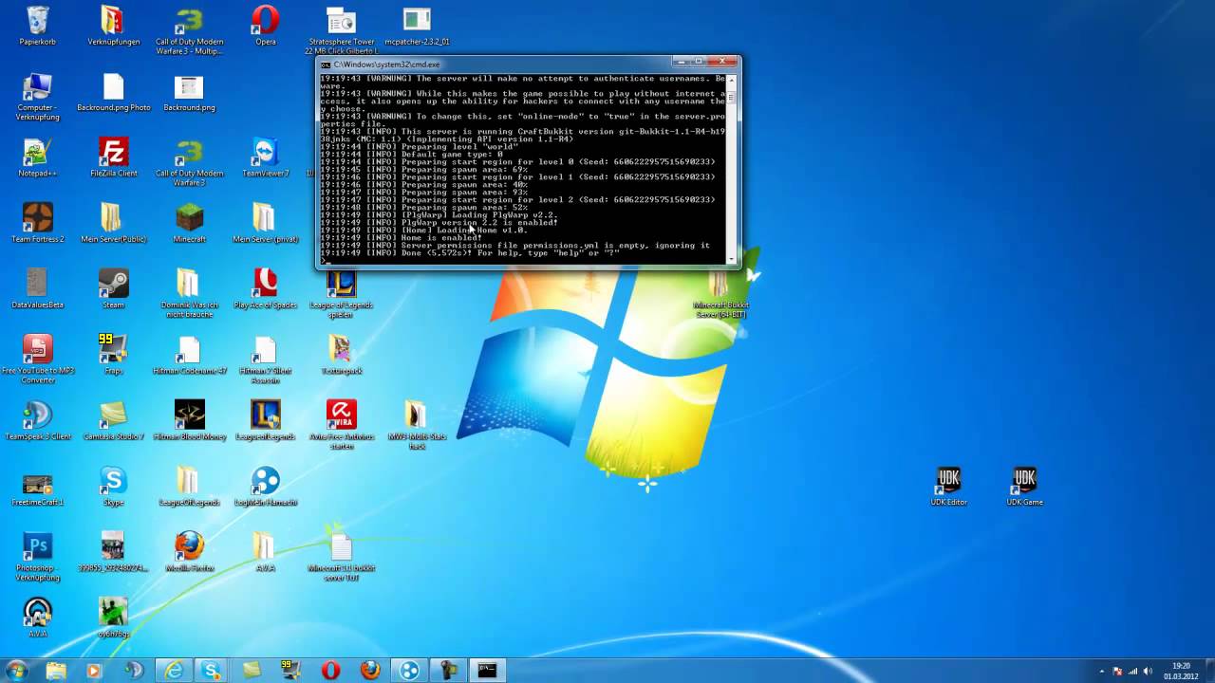Select the DataValuesBeta desktop icon
1215x683 pixels.
pos(38,289)
